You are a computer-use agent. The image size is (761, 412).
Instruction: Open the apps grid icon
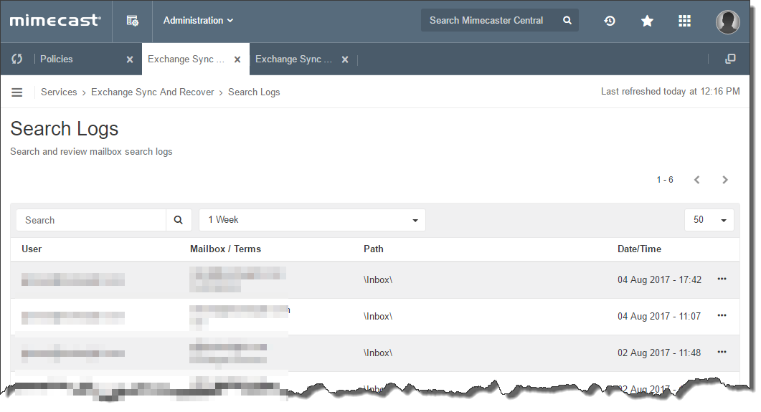(684, 21)
